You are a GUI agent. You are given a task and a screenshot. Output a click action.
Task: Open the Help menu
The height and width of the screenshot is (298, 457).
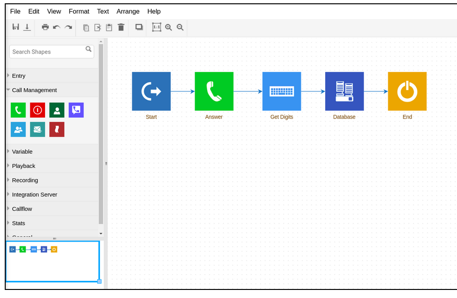(154, 11)
